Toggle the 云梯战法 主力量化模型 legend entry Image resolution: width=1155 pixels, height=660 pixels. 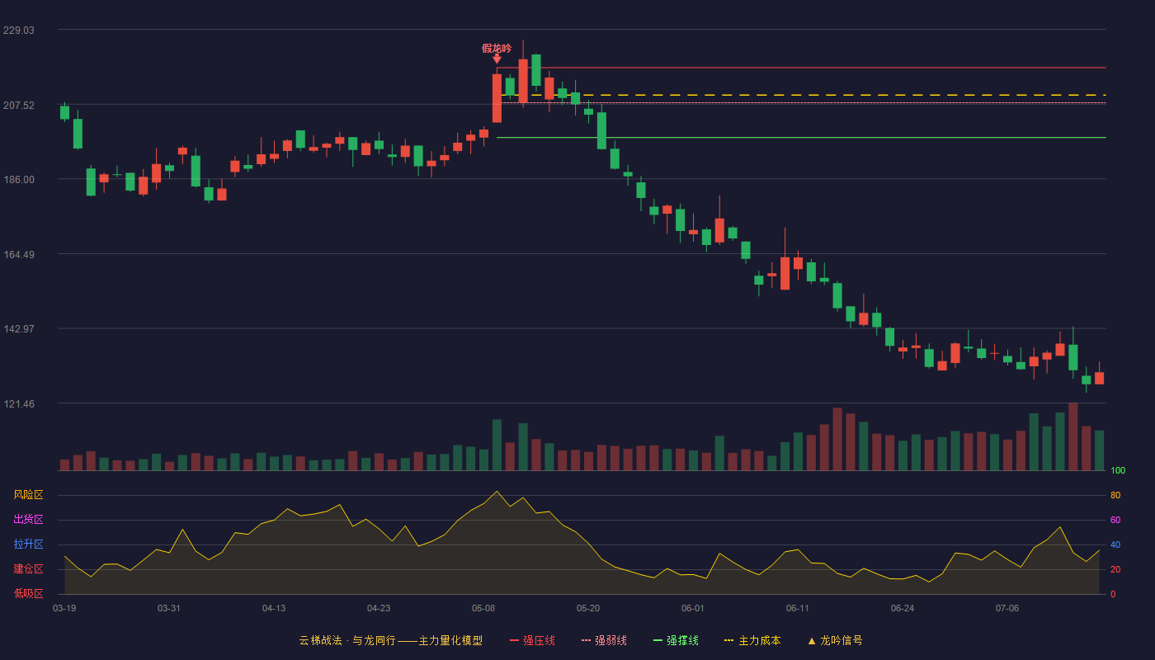pos(390,640)
